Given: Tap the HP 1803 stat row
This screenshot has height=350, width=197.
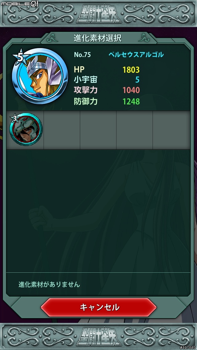Looking at the screenshot, I should click(x=107, y=70).
